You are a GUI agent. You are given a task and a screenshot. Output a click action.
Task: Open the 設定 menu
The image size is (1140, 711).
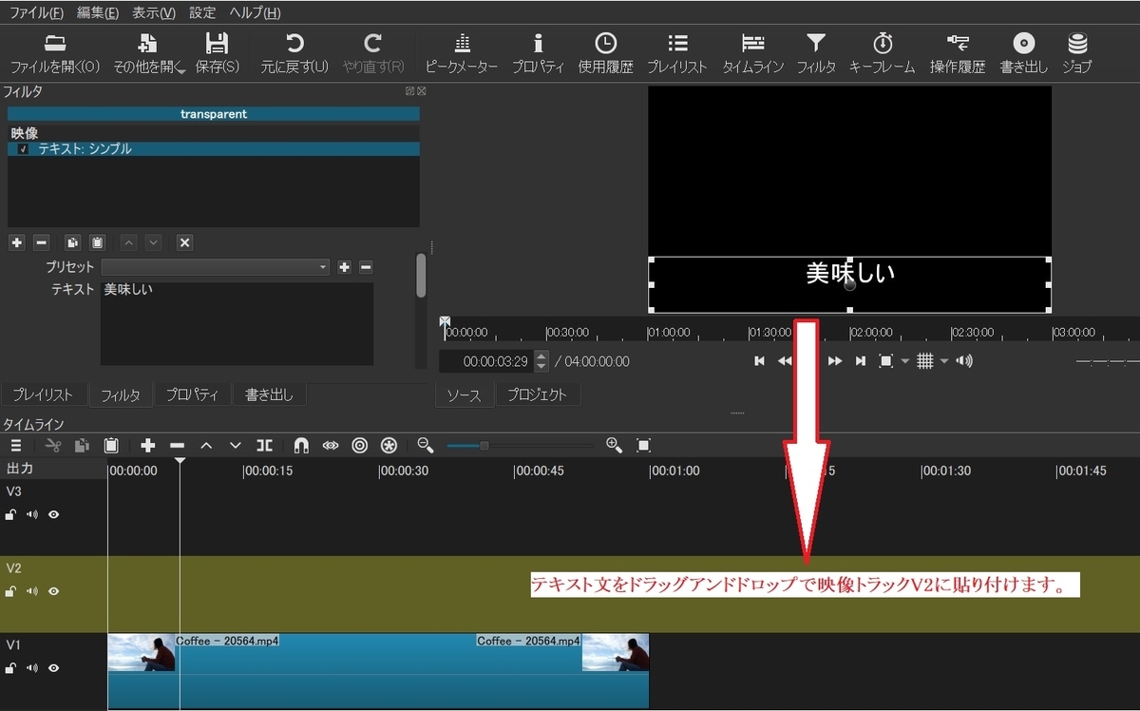pos(202,13)
